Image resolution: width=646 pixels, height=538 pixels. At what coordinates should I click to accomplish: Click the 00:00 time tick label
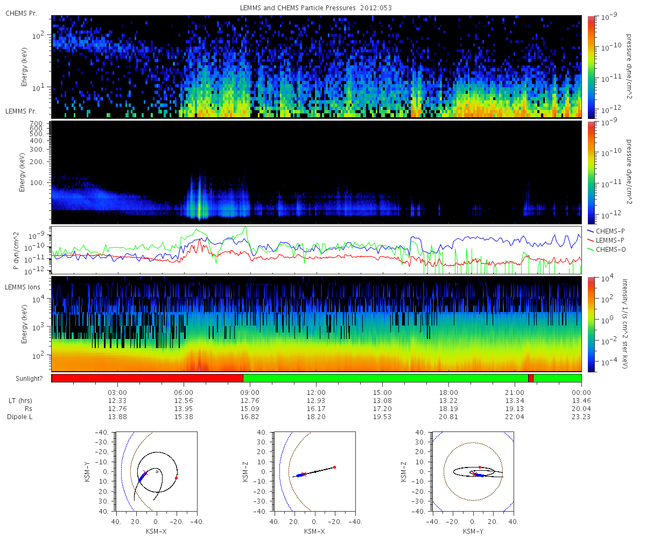(581, 392)
